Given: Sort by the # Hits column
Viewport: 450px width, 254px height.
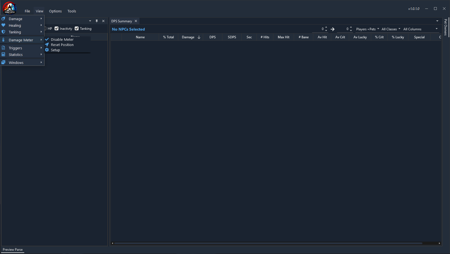Looking at the screenshot, I should point(265,37).
